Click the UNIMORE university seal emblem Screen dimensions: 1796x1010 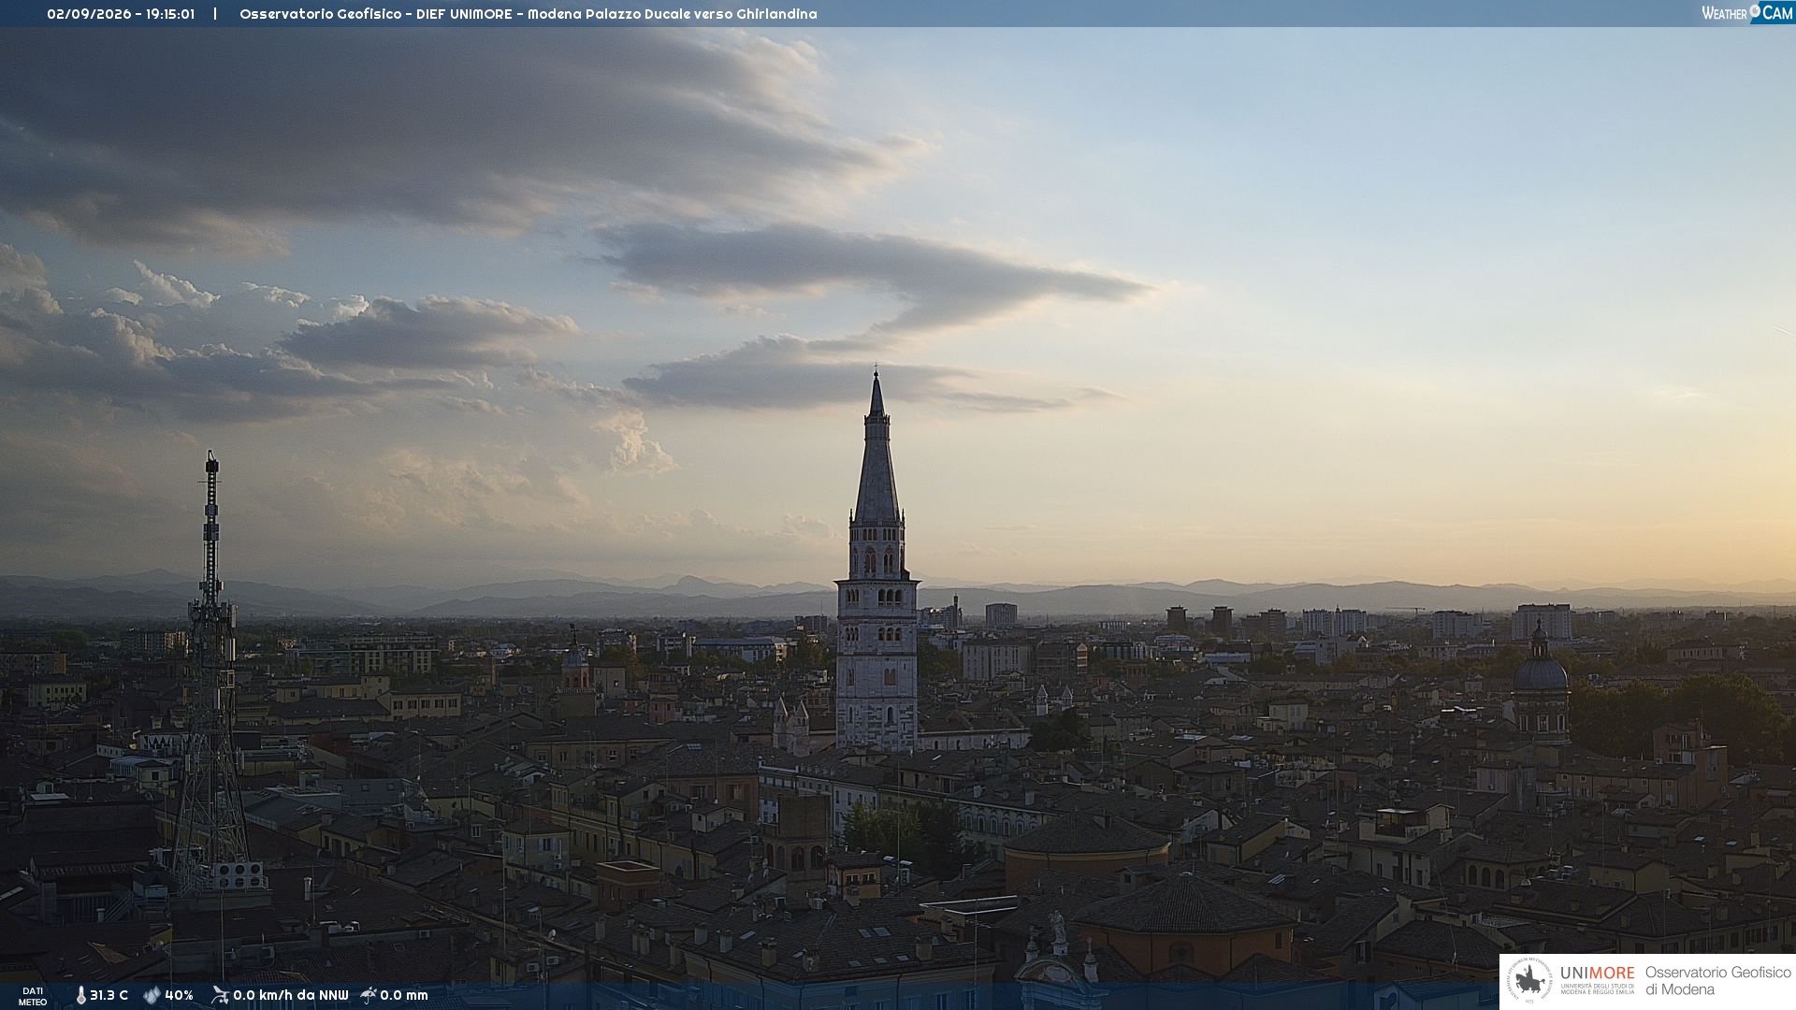coord(1529,981)
